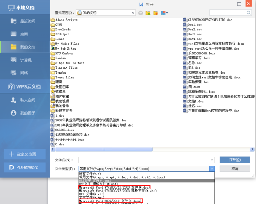Choose Word 97-2003 模板文件(*.dot) type
256x204 pixels.
tap(146, 191)
